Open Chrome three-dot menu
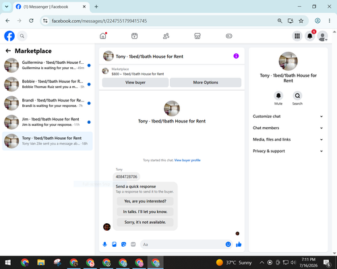This screenshot has height=269, width=337. (x=330, y=21)
